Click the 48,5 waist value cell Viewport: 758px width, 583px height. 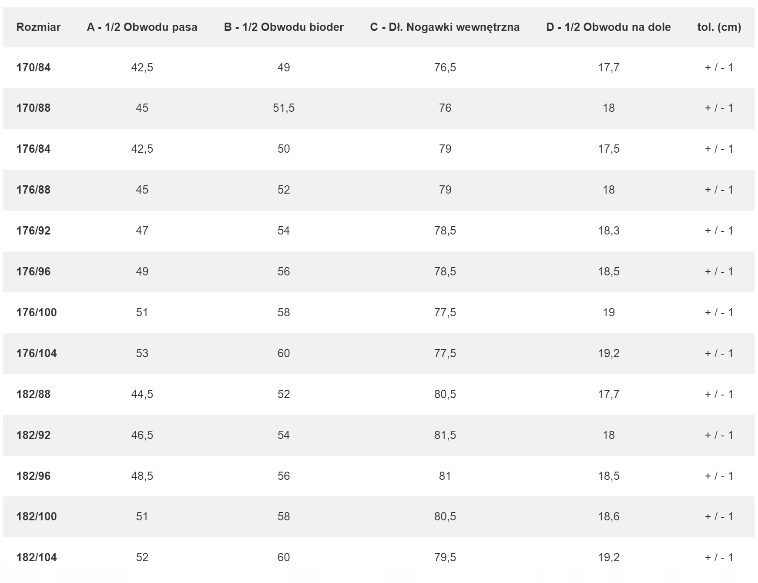click(x=142, y=476)
